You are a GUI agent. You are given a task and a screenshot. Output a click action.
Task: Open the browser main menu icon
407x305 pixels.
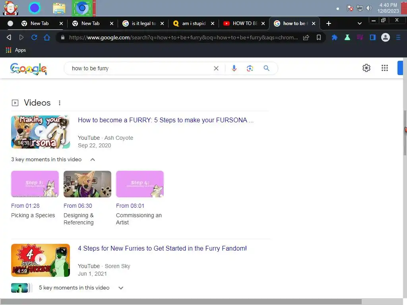coord(398,37)
